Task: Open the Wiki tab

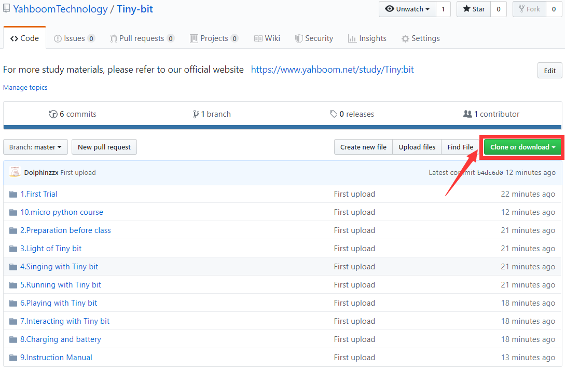Action: point(267,38)
